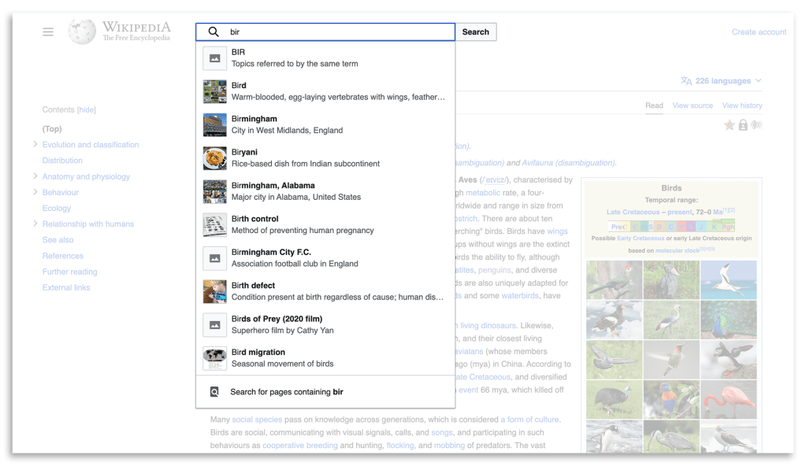Click the padlock protection icon
The width and height of the screenshot is (806, 466).
click(743, 125)
